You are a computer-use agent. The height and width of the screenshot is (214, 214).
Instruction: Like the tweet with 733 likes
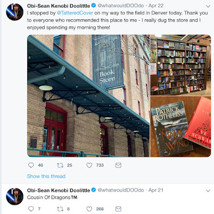coord(89,165)
